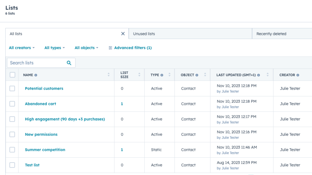
Task: Check the box for Potential customers
Action: 12,89
